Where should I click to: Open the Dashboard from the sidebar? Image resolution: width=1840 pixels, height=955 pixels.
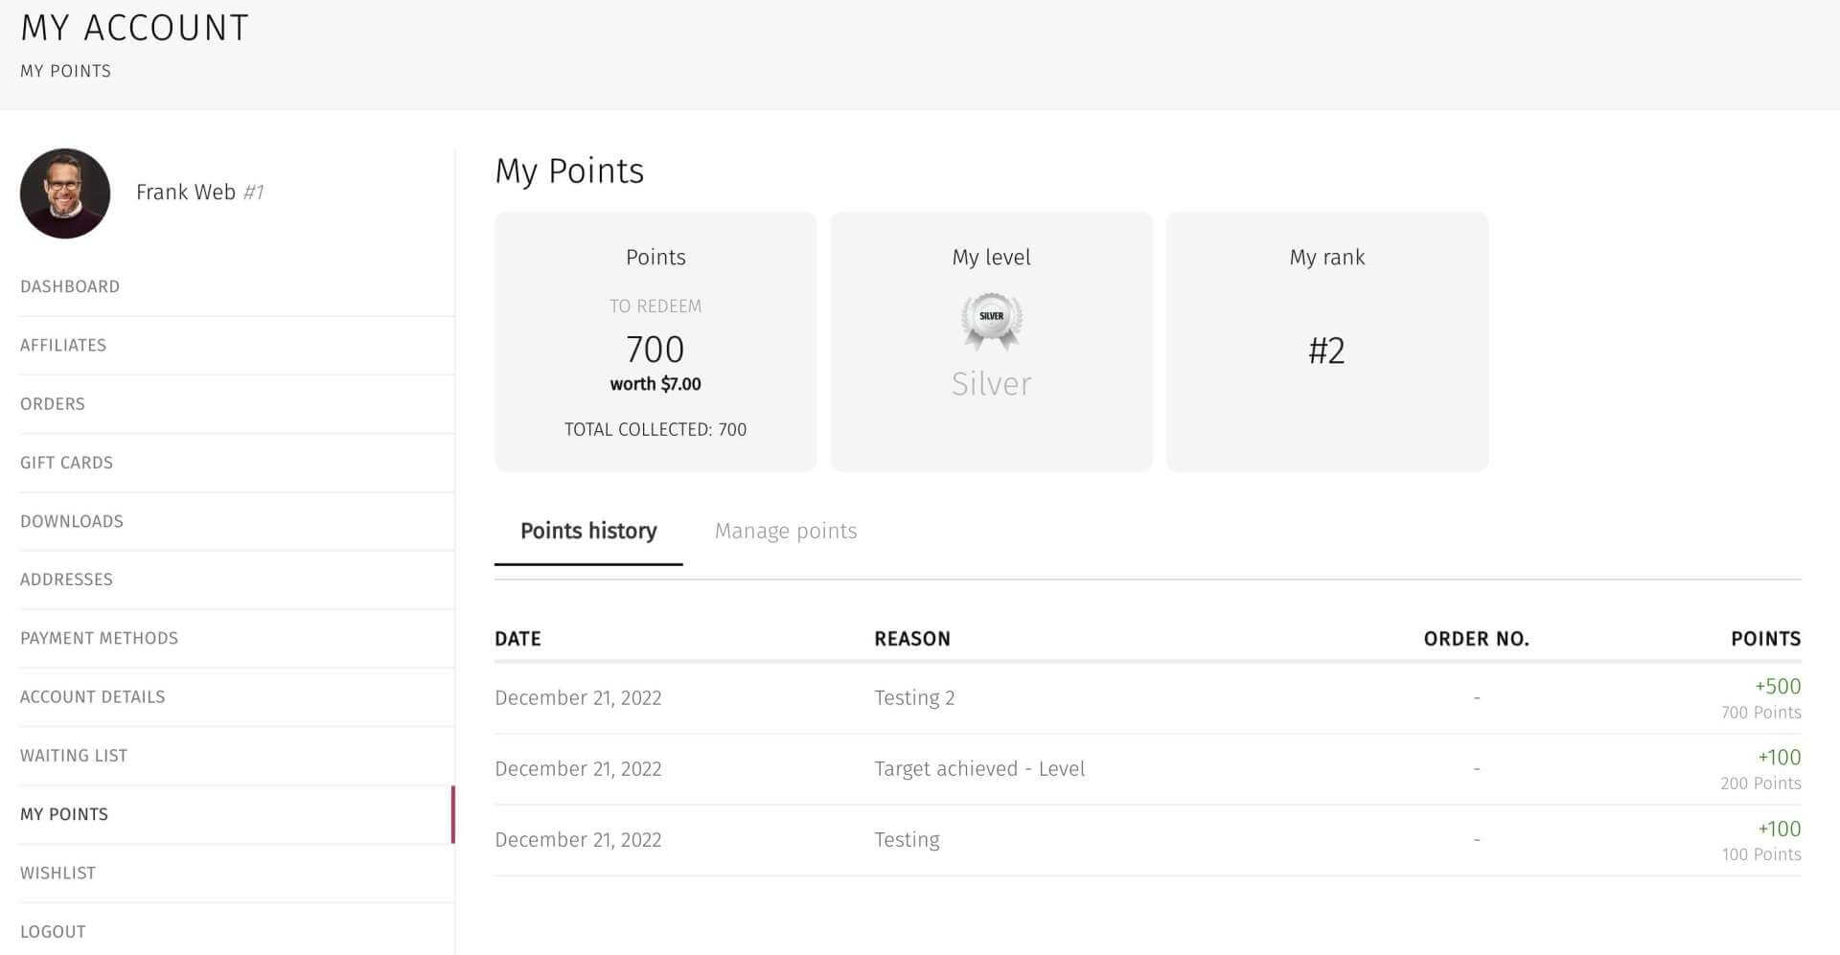pyautogui.click(x=69, y=285)
